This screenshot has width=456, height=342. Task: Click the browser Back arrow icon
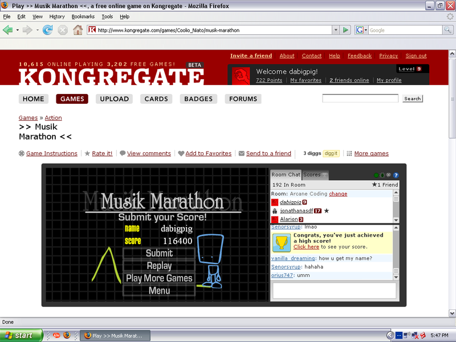8,30
